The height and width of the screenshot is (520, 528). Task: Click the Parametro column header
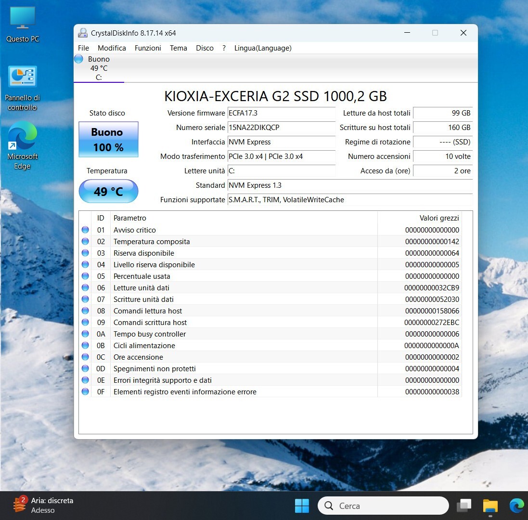(x=244, y=218)
